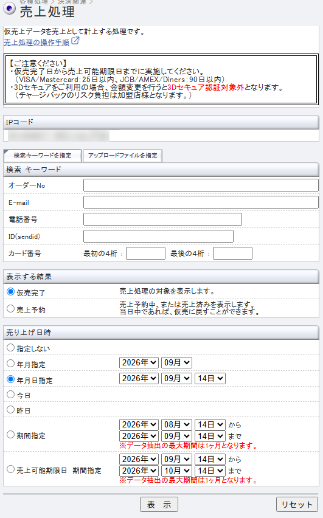Click the 最初の4桁 card number field

tap(145, 254)
